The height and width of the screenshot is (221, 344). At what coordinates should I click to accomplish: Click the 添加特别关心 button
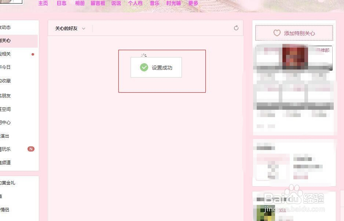pyautogui.click(x=294, y=33)
